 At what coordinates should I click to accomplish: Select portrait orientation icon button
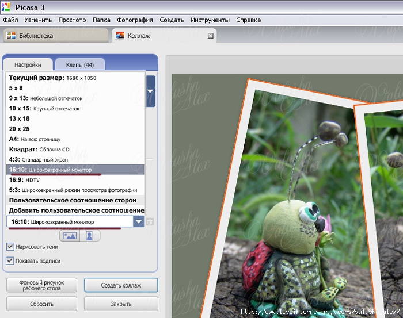(90, 236)
